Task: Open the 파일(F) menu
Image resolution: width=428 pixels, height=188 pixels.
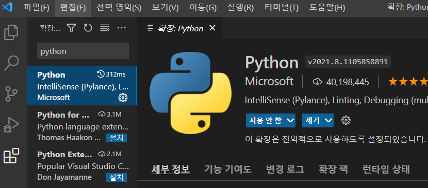Action: pyautogui.click(x=36, y=8)
